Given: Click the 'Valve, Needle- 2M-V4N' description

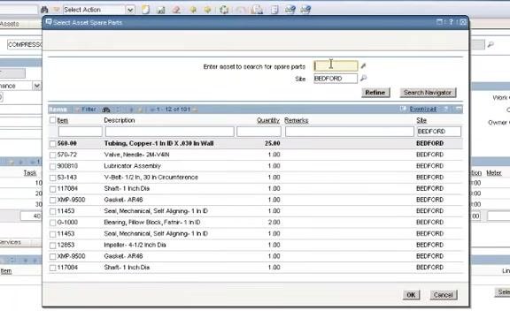Looking at the screenshot, I should [136, 155].
